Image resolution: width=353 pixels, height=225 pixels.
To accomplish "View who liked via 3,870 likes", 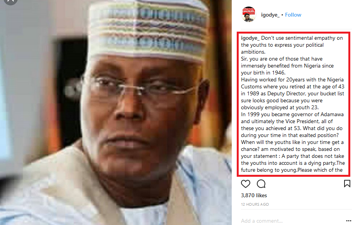I will tap(254, 195).
